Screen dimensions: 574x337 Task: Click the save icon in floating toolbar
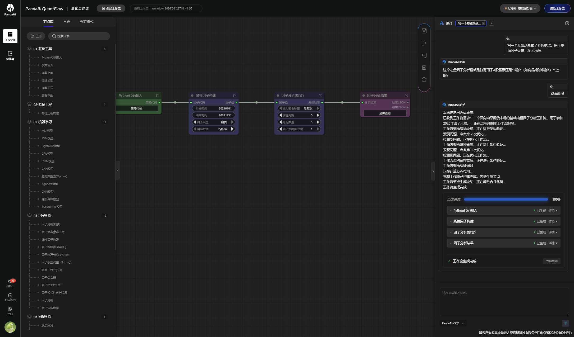coord(424,31)
